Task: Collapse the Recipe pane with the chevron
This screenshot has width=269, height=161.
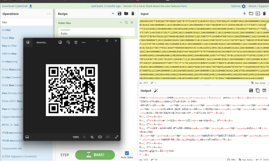Action: pos(113,13)
